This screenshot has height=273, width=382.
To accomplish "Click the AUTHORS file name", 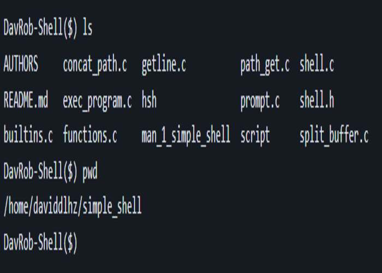I will click(x=21, y=65).
